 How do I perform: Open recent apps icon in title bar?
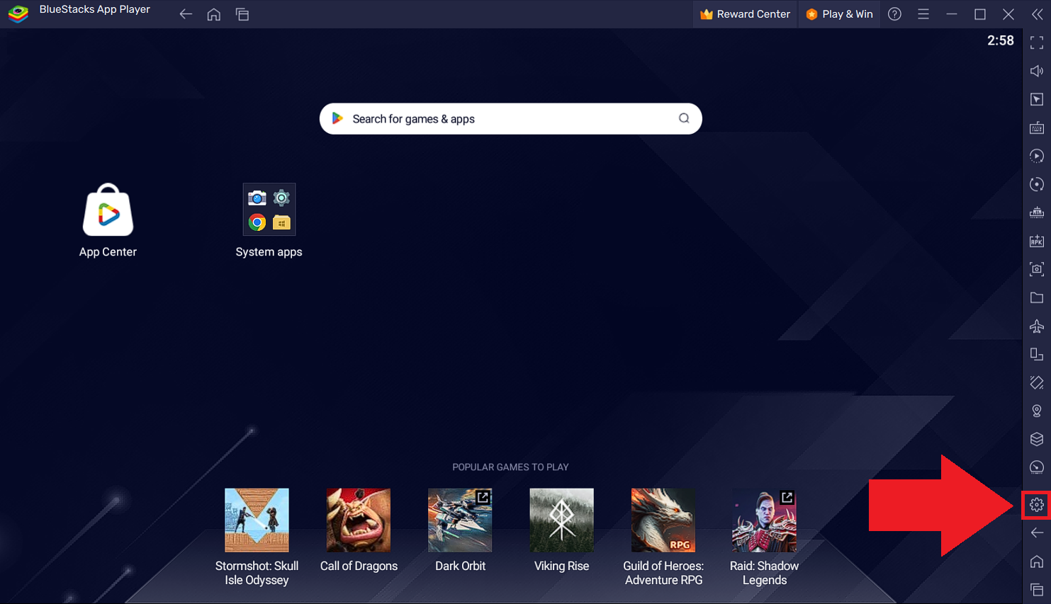pyautogui.click(x=242, y=14)
